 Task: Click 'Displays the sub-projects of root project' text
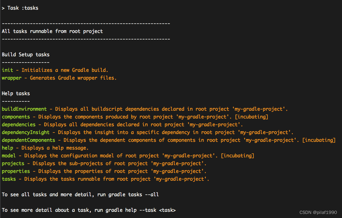click(x=90, y=164)
